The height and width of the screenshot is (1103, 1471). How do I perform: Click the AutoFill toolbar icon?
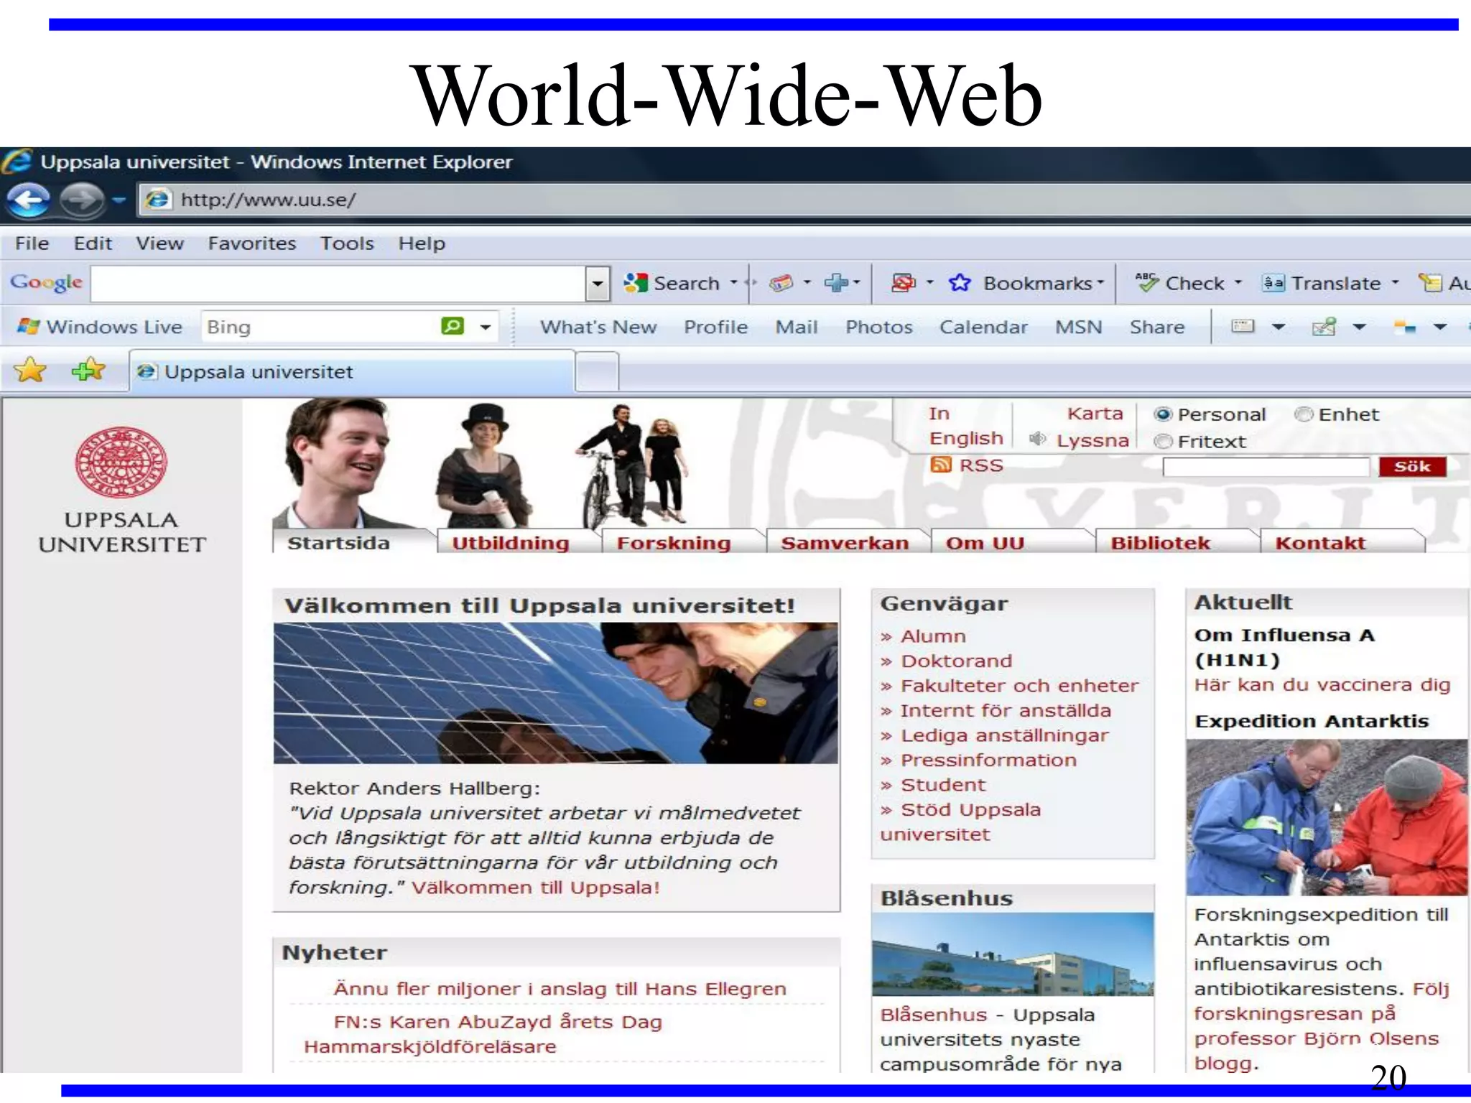pos(1430,283)
